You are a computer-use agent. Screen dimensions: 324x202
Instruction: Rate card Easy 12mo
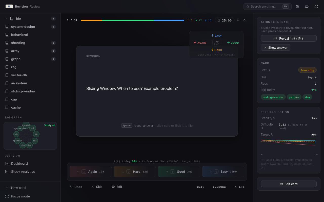coord(223,171)
